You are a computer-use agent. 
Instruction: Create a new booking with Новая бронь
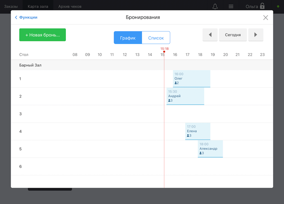tap(43, 35)
